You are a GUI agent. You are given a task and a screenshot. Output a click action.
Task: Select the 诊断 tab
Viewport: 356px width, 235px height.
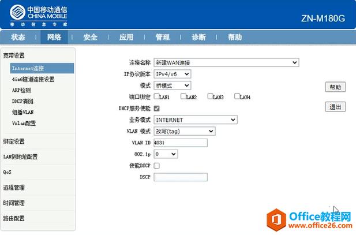pyautogui.click(x=198, y=37)
